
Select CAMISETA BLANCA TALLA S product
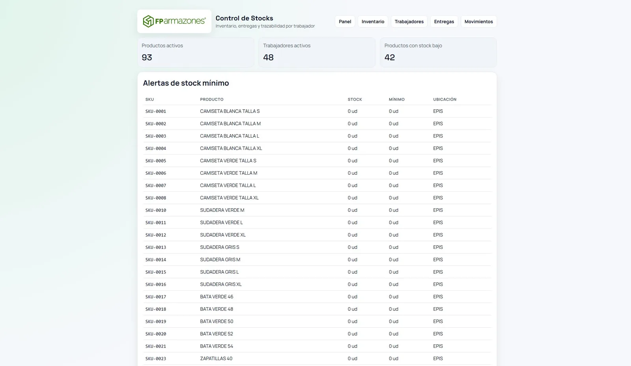(230, 111)
